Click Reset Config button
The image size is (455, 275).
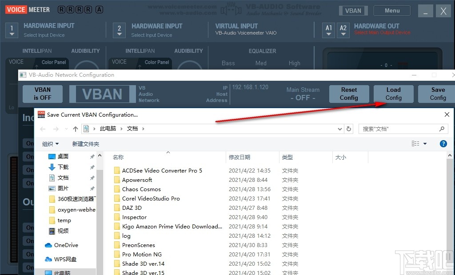(x=349, y=94)
